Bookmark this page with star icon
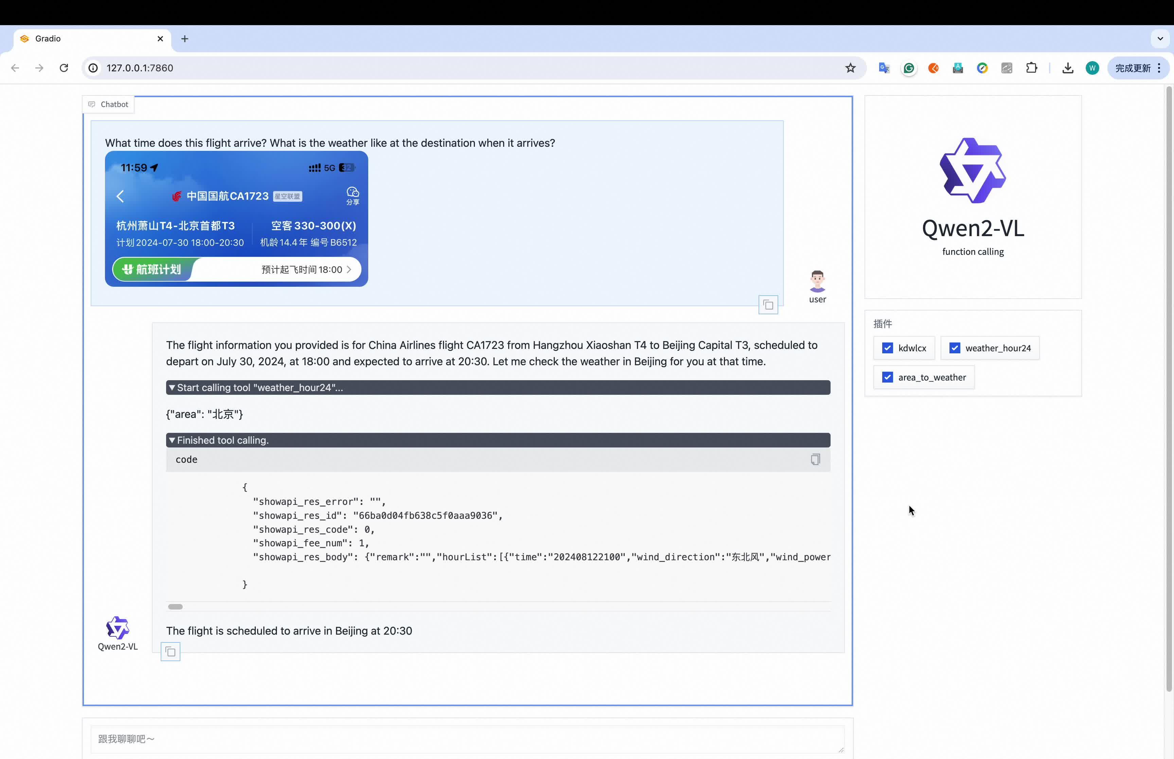The width and height of the screenshot is (1174, 759). coord(850,68)
